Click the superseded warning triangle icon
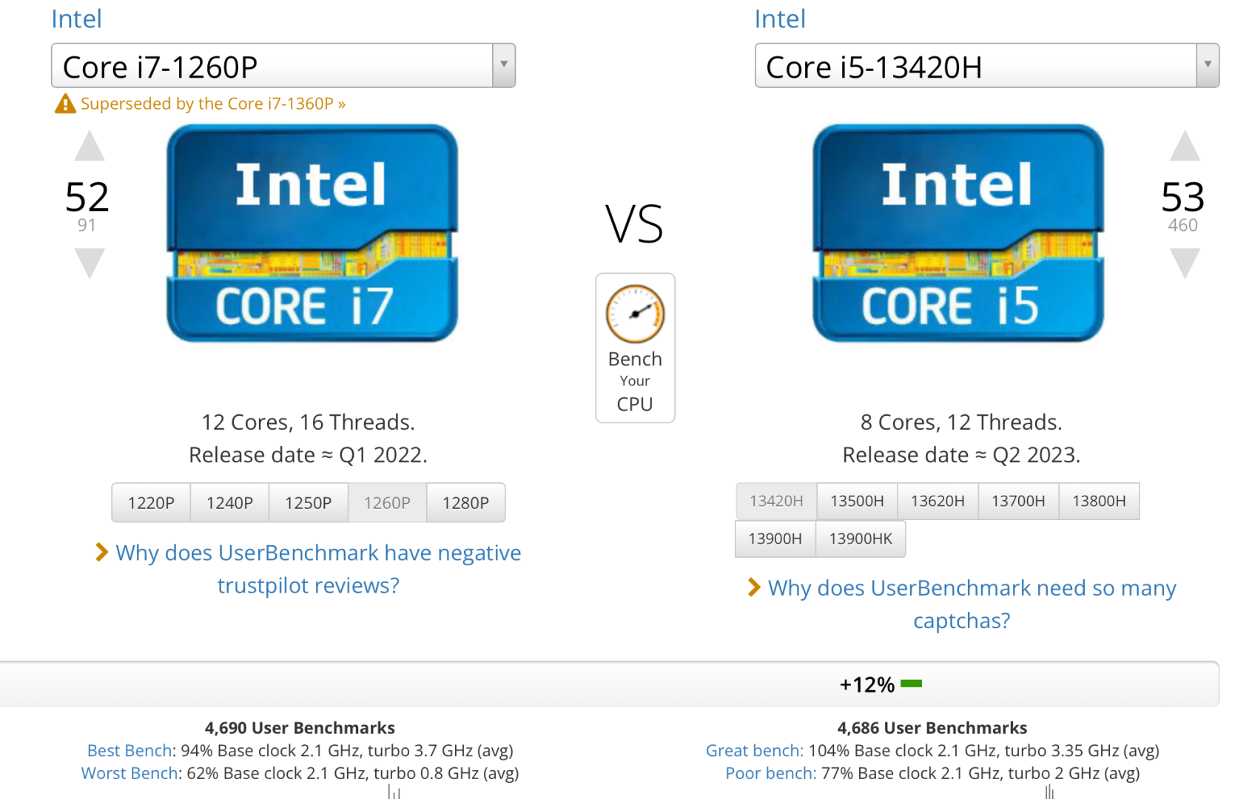 pyautogui.click(x=65, y=104)
